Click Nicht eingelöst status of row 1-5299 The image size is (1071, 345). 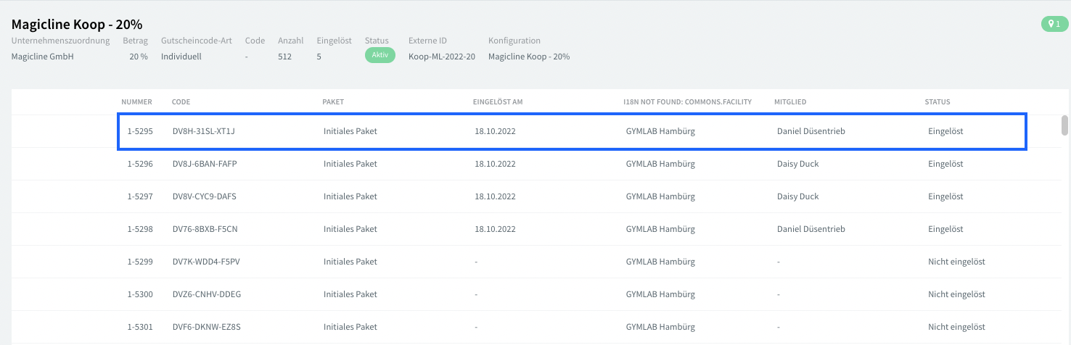pos(956,262)
